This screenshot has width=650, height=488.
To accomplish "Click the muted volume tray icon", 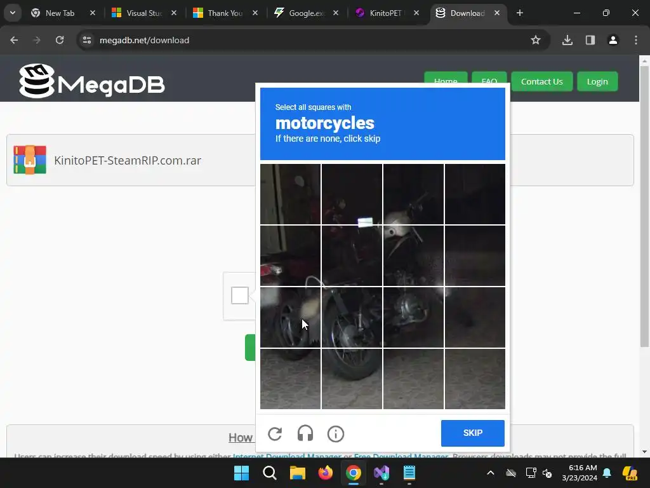I will click(x=547, y=473).
